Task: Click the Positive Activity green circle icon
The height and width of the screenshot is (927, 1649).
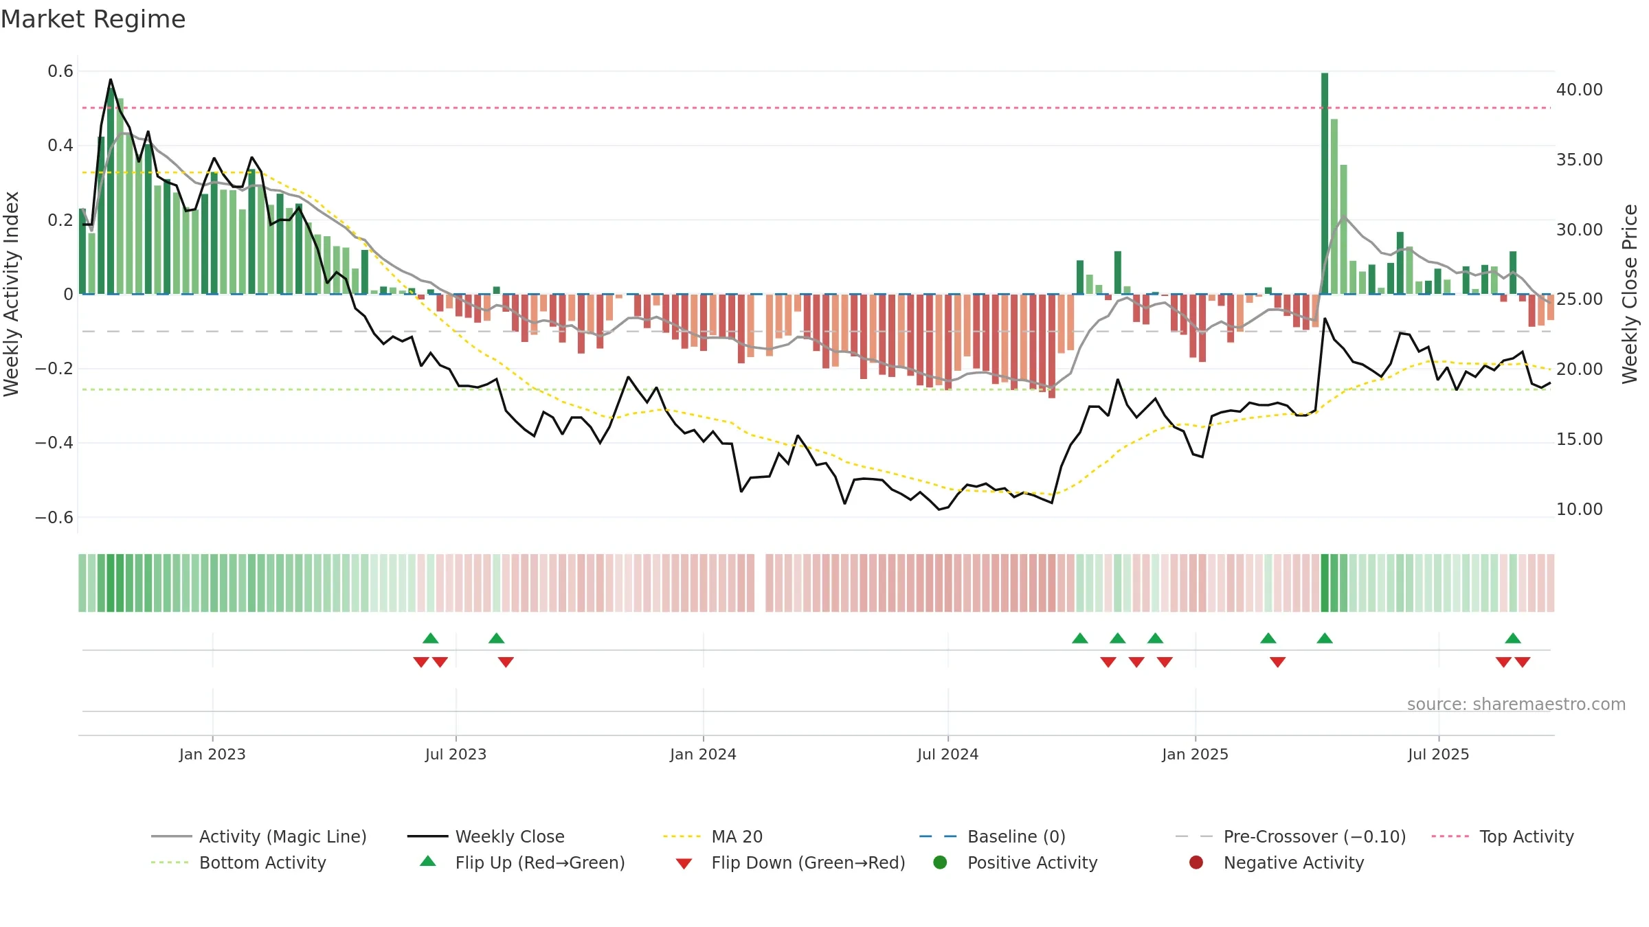Action: tap(940, 862)
